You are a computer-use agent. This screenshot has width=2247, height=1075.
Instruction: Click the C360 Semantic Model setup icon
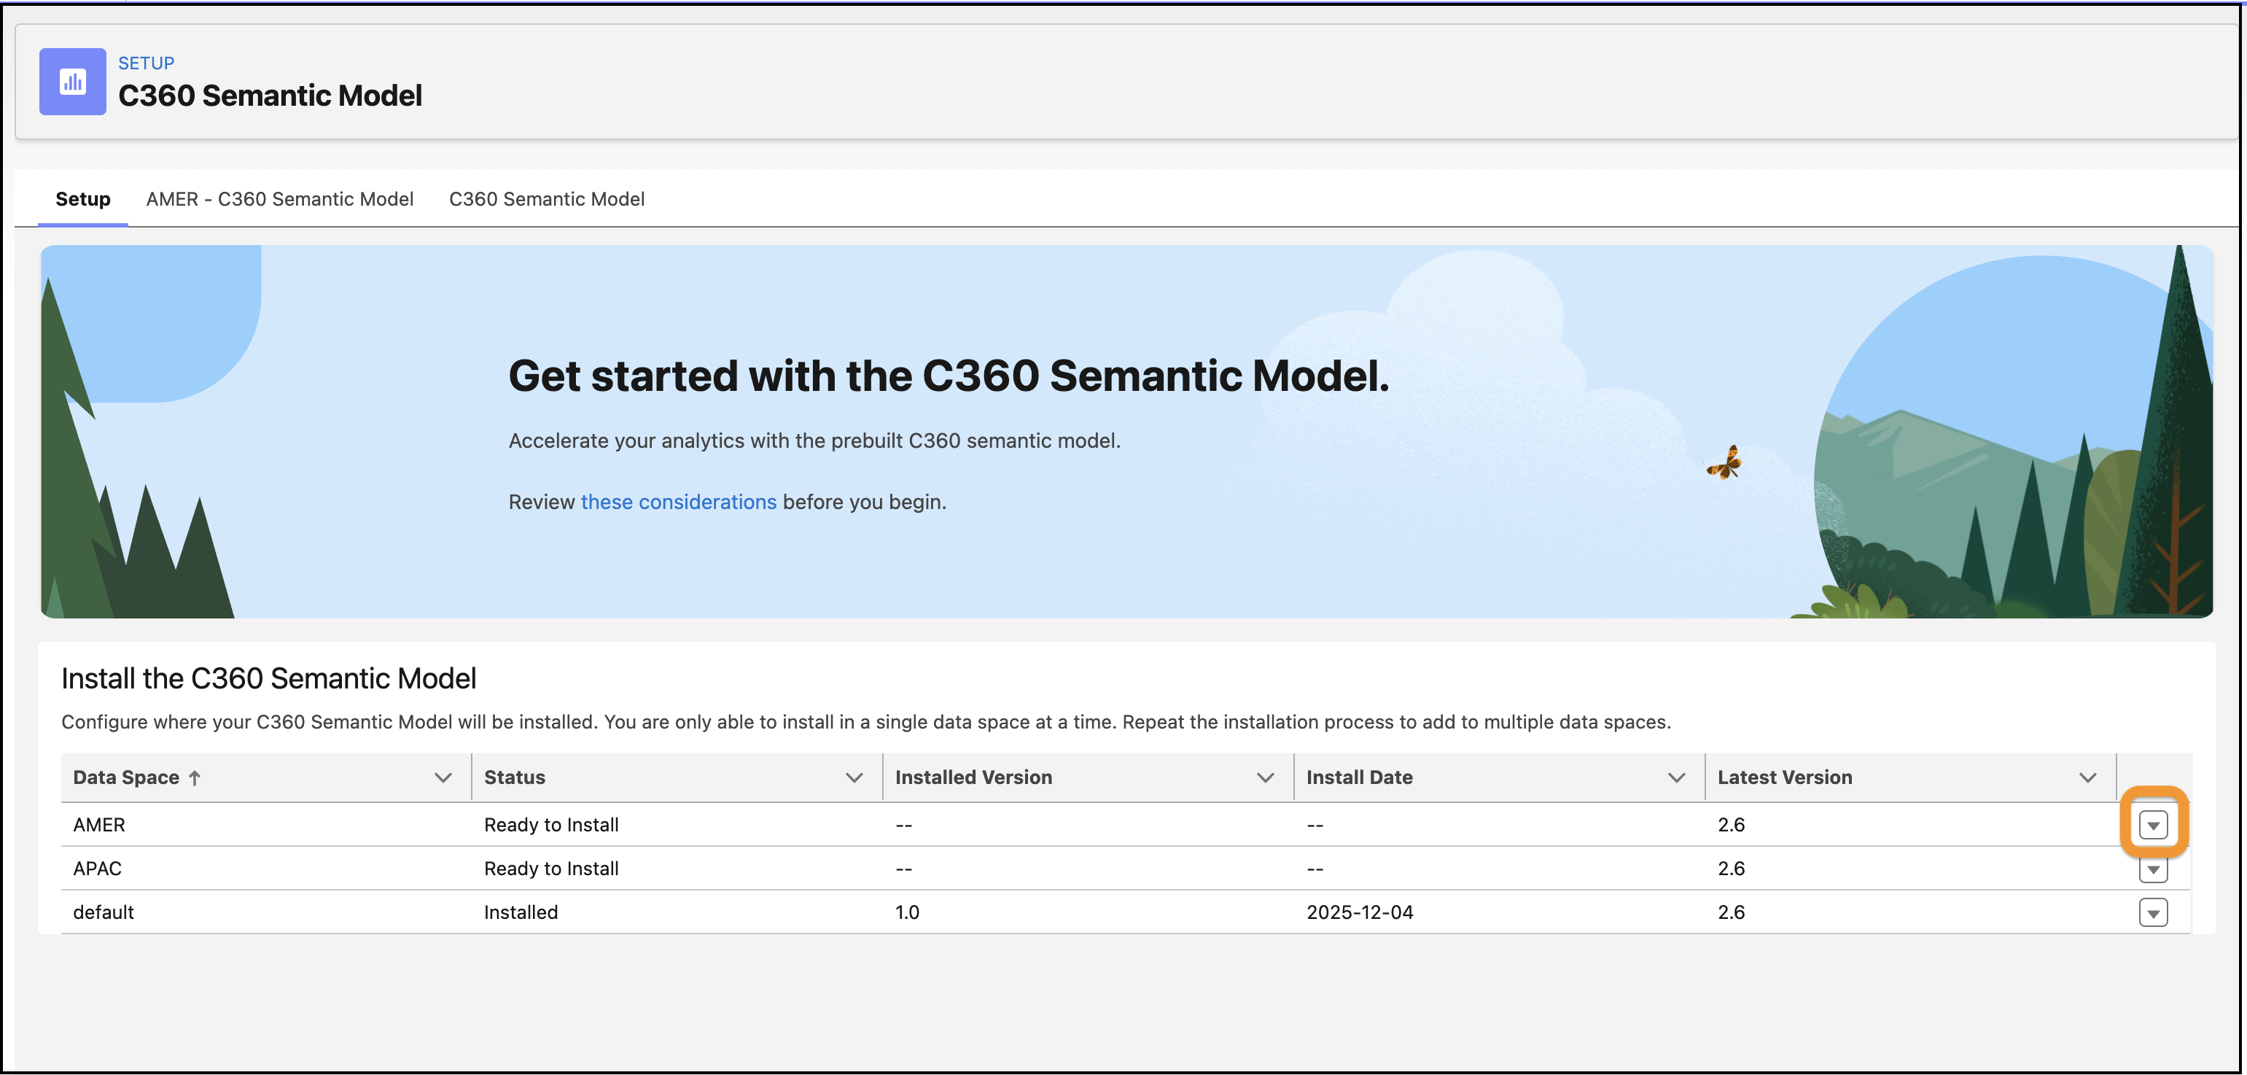72,81
